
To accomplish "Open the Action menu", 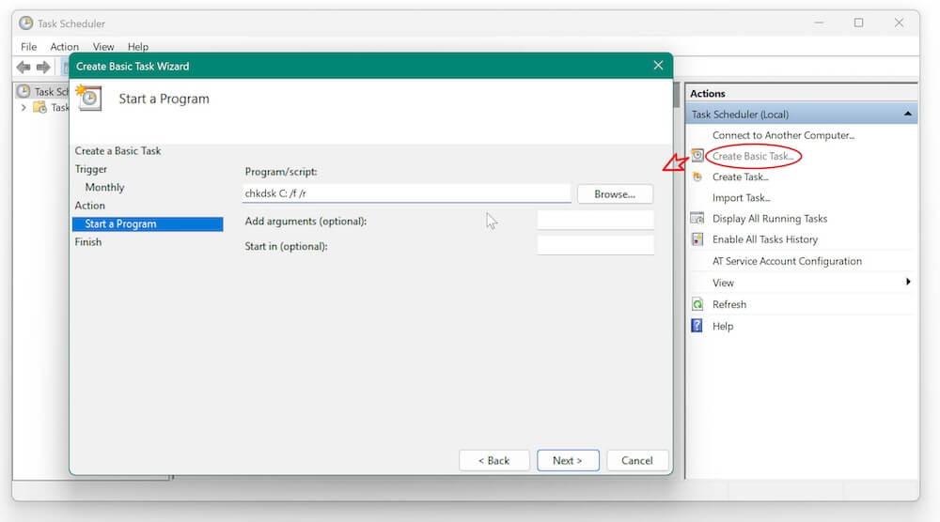I will pos(64,46).
